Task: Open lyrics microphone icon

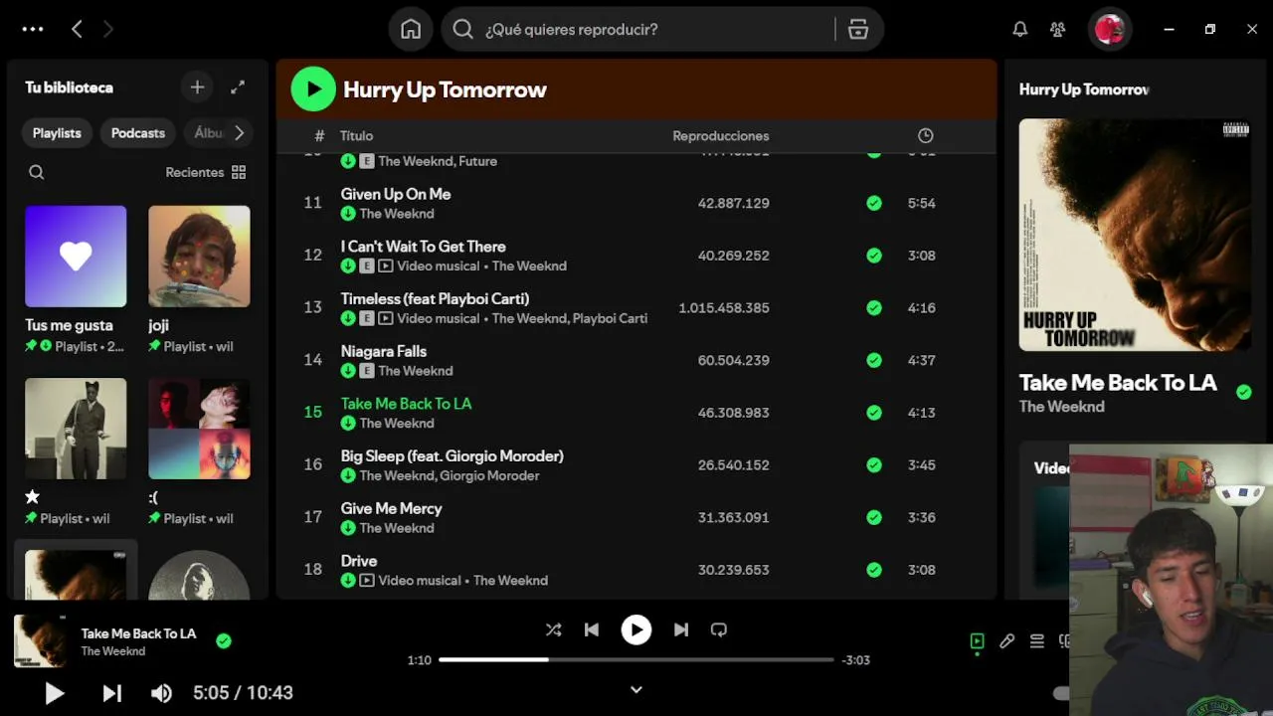Action: [1007, 641]
